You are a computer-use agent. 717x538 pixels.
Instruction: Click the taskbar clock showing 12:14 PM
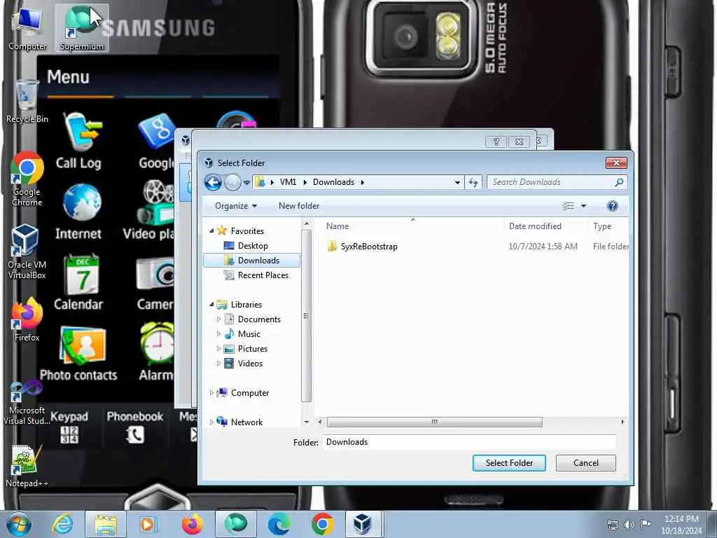[x=681, y=524]
